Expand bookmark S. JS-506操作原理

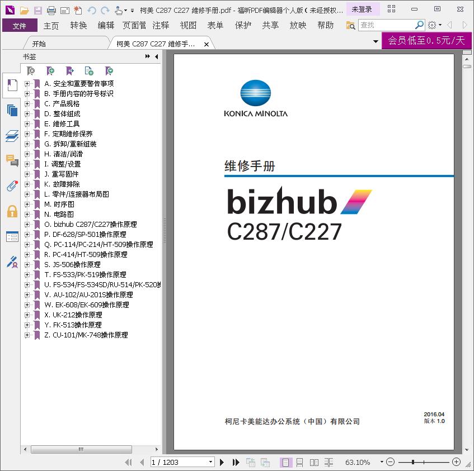[x=27, y=265]
